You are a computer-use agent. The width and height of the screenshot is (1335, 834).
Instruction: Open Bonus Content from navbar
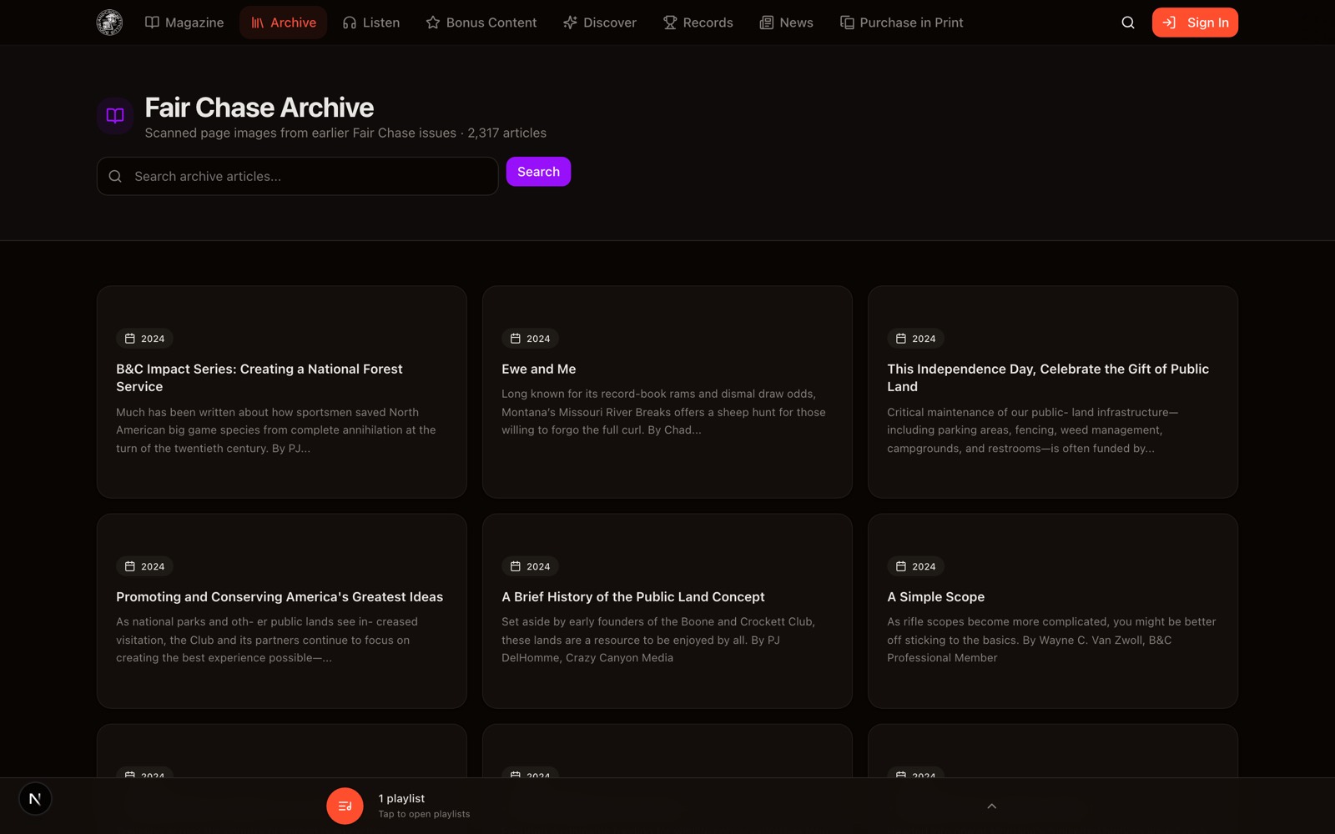coord(481,23)
